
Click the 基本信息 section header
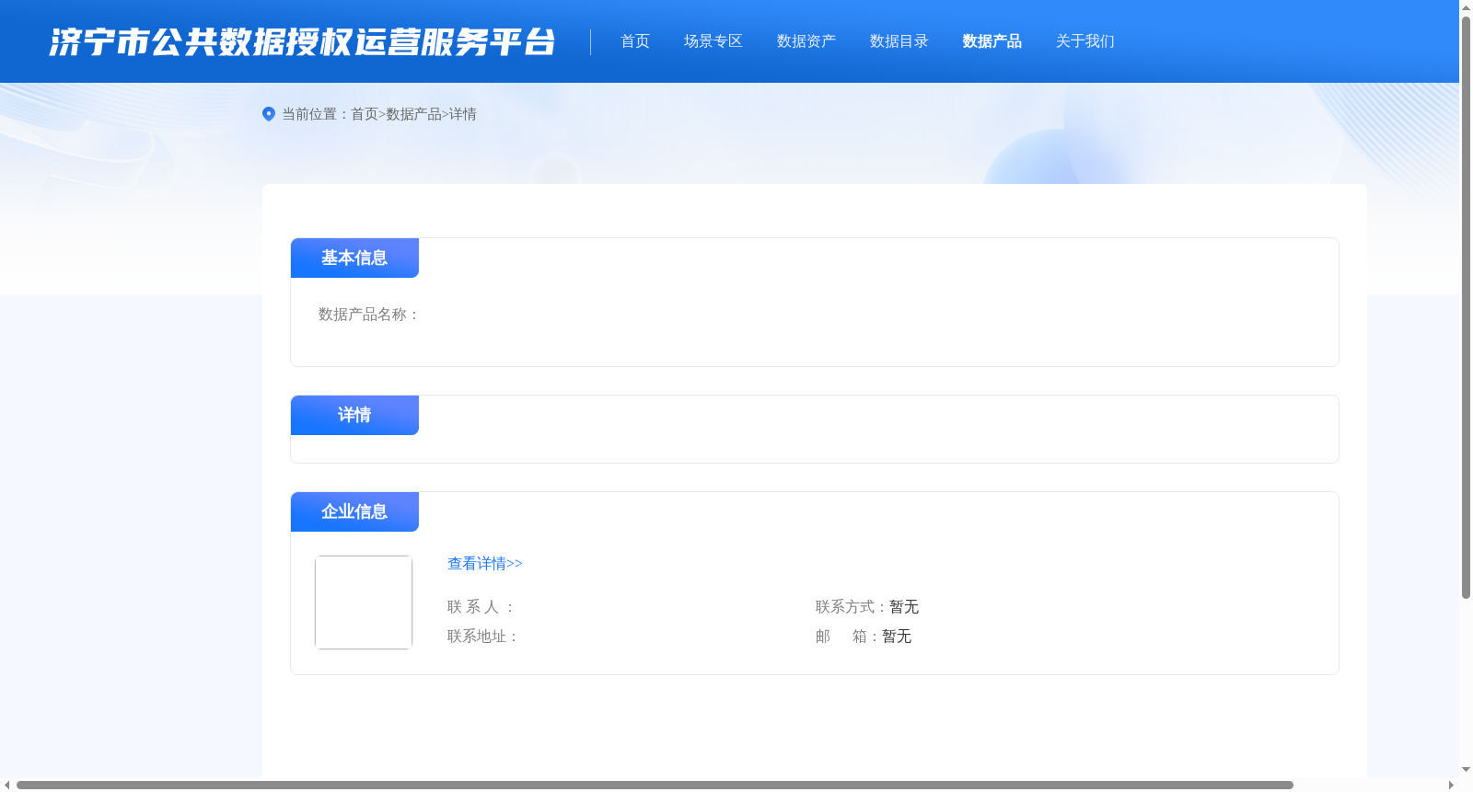[x=354, y=258]
